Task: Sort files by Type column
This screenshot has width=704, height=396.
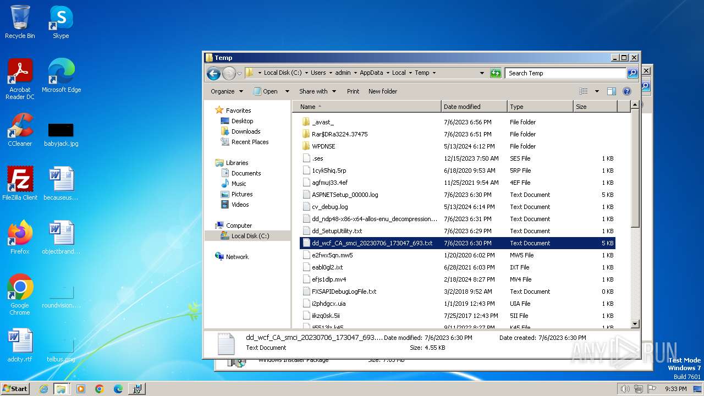Action: (540, 107)
